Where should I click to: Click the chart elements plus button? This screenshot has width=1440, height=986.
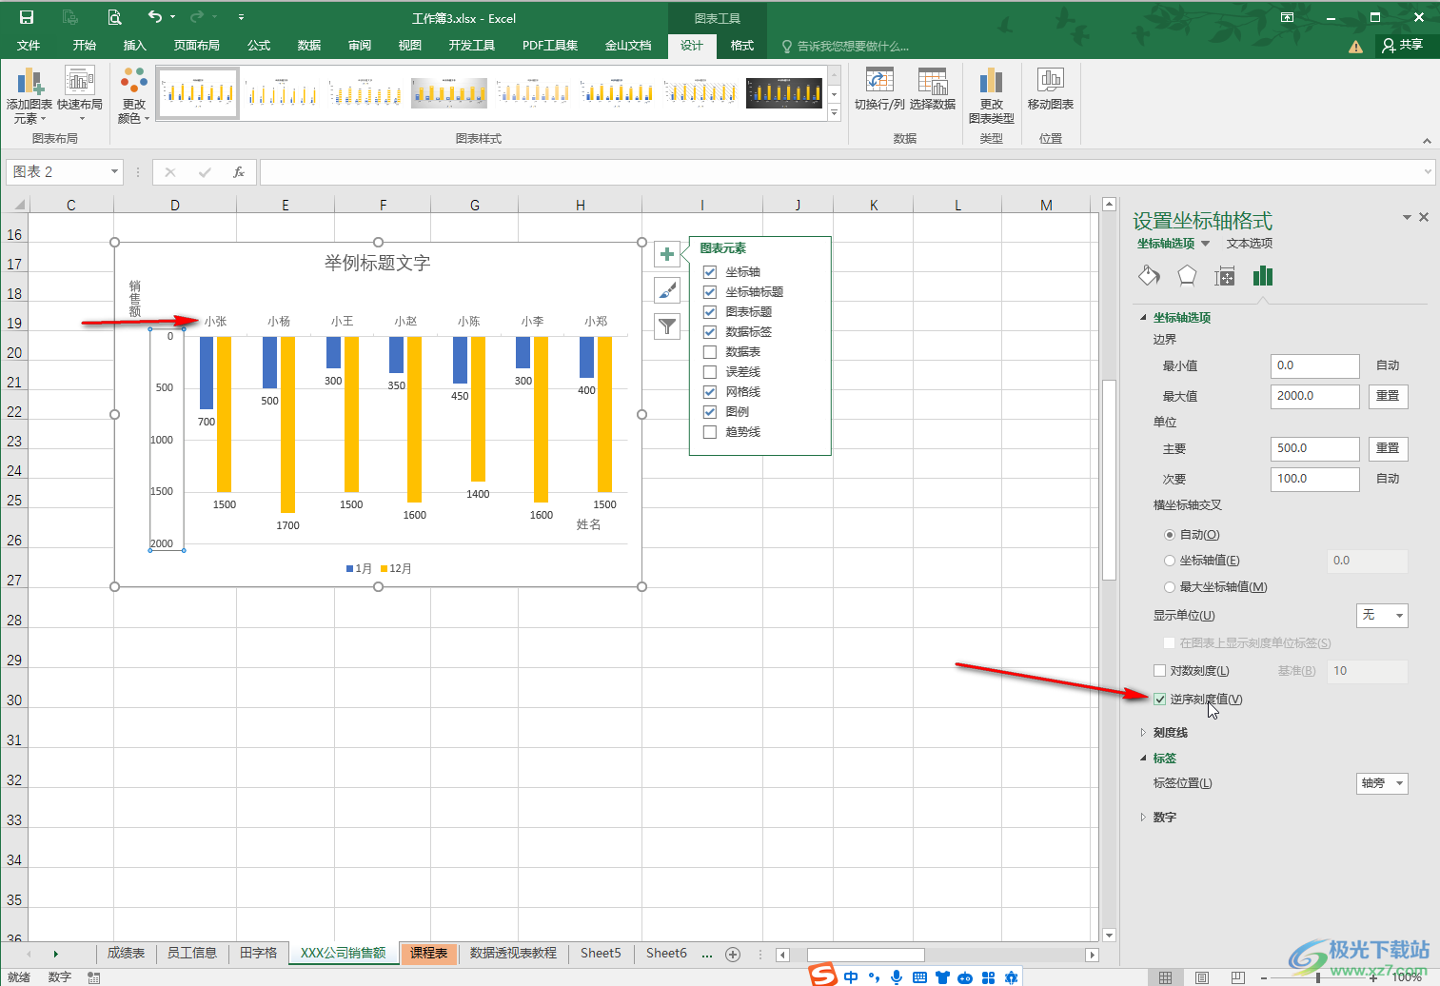click(667, 254)
